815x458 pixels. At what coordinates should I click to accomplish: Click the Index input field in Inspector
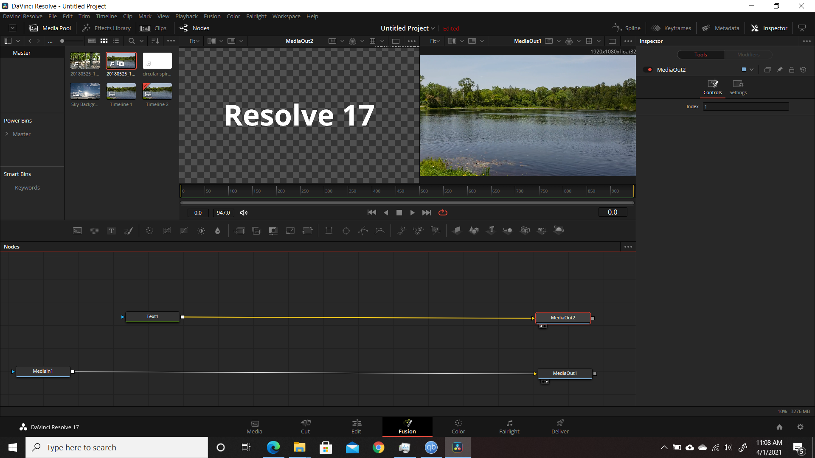745,106
